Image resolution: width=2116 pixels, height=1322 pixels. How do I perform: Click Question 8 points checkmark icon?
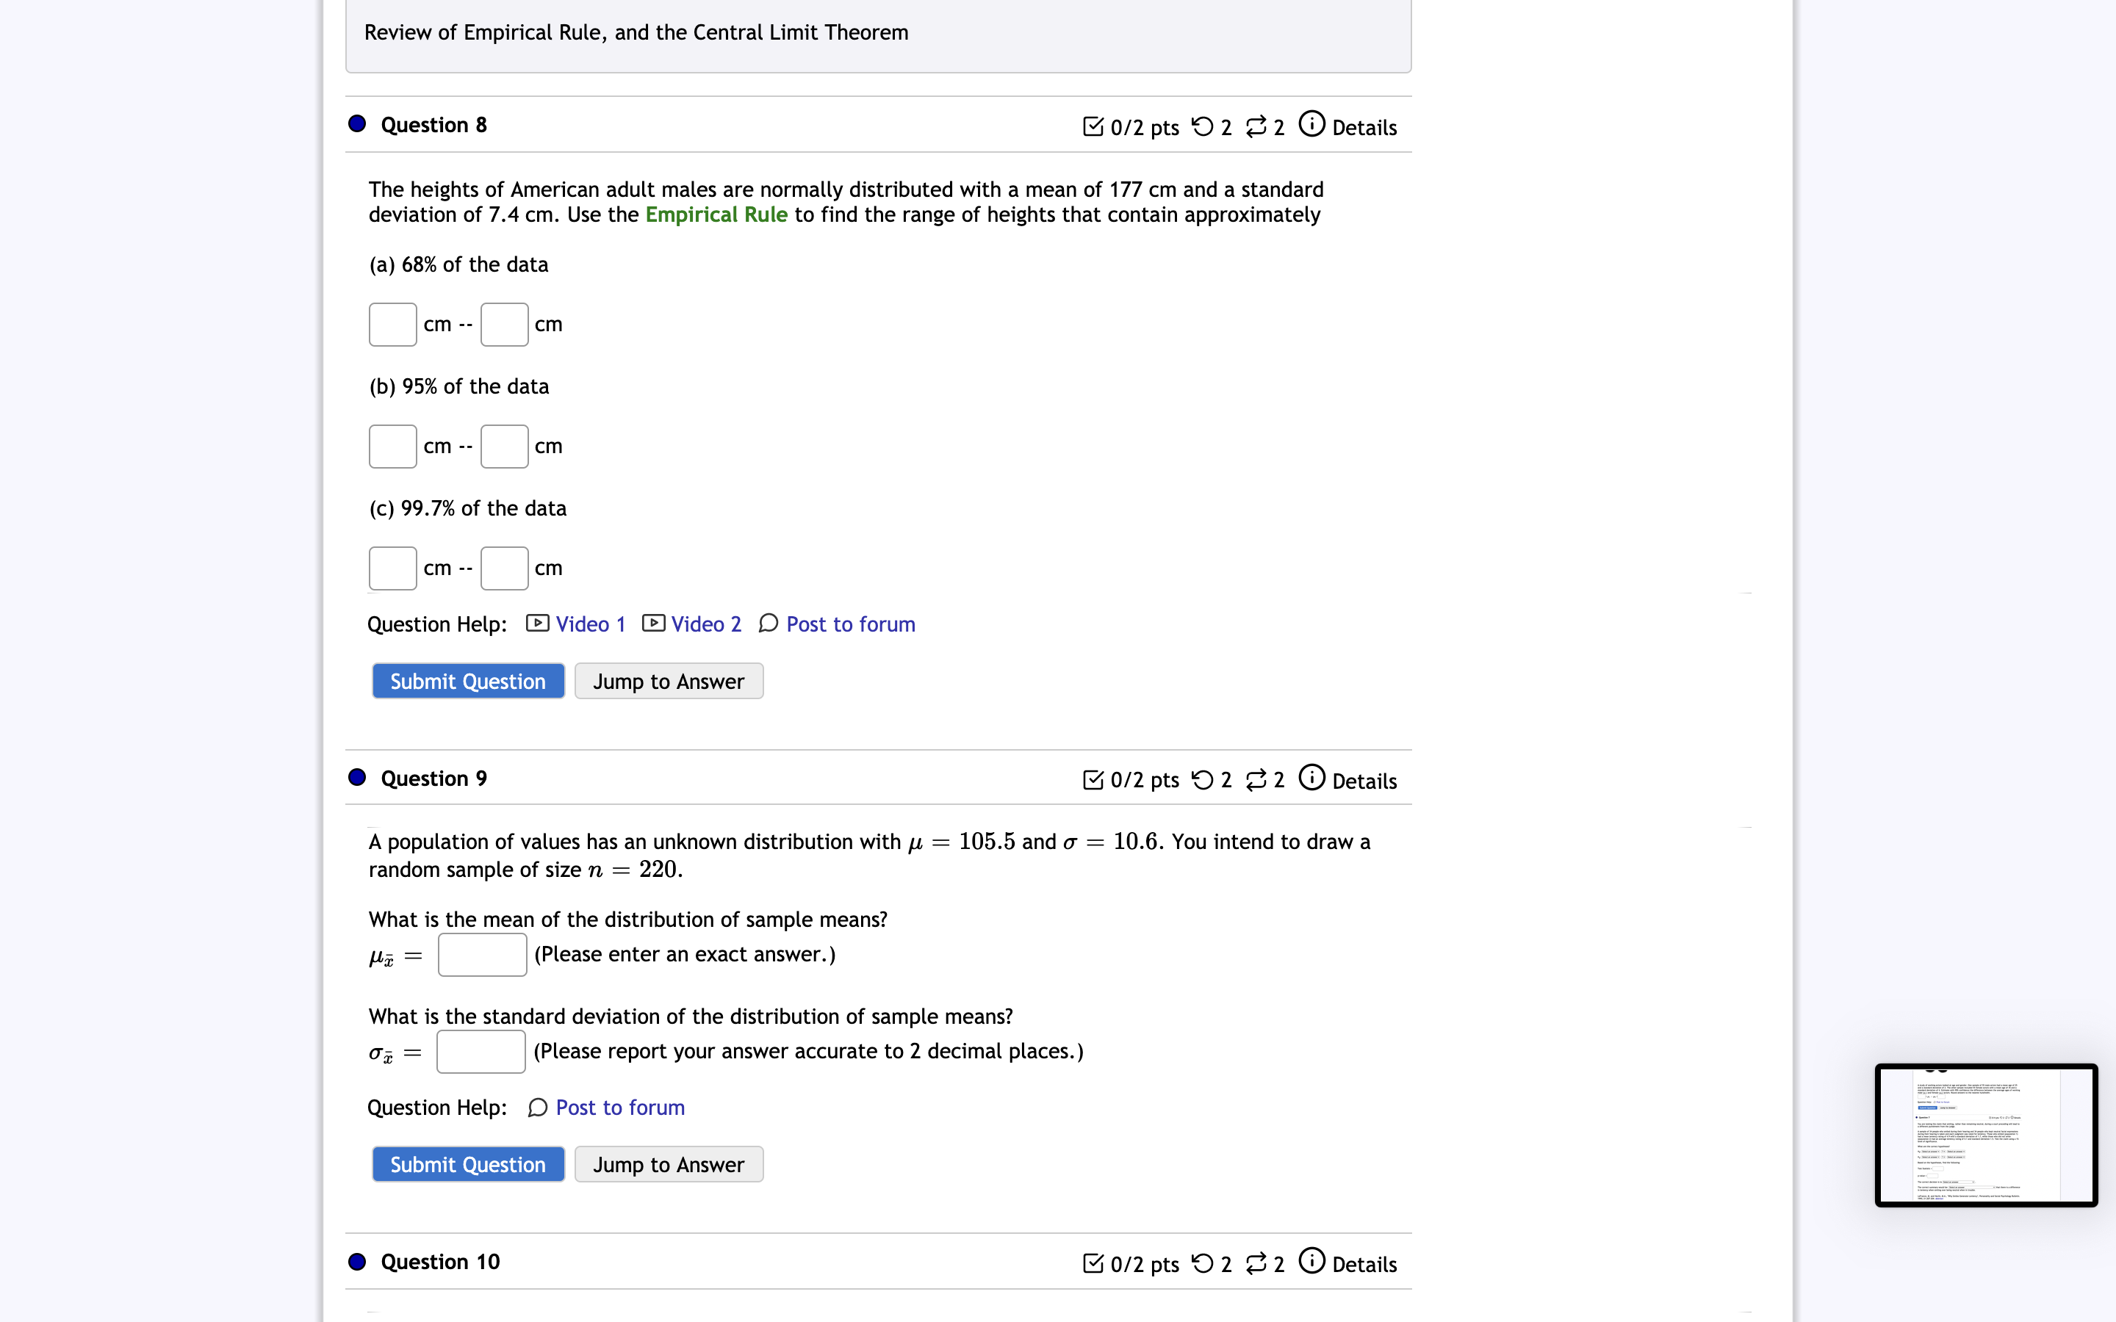click(x=1093, y=127)
